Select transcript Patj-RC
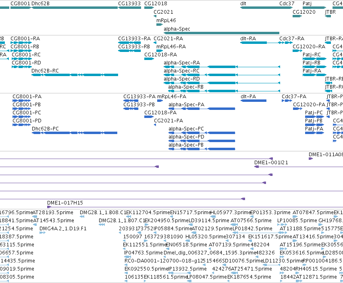 (314, 59)
